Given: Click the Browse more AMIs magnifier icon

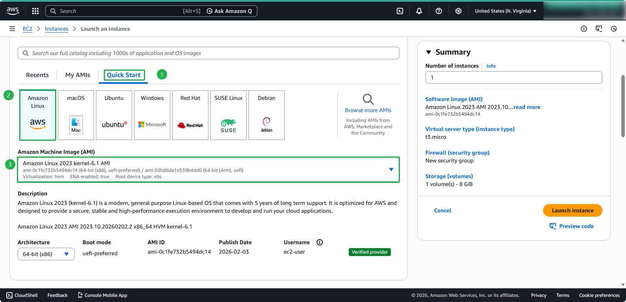Looking at the screenshot, I should 368,99.
